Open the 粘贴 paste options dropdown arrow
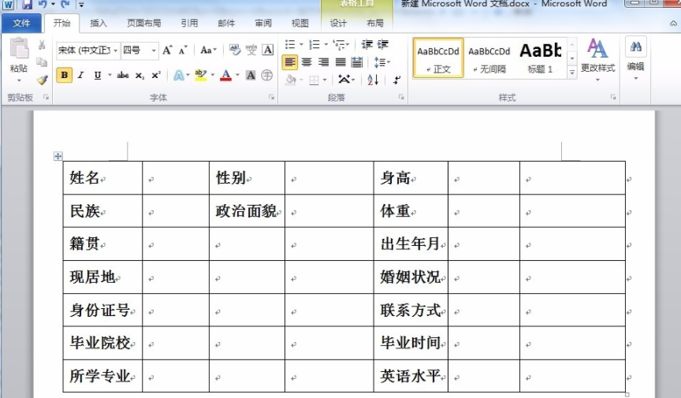Viewport: 681px width, 398px height. (19, 81)
